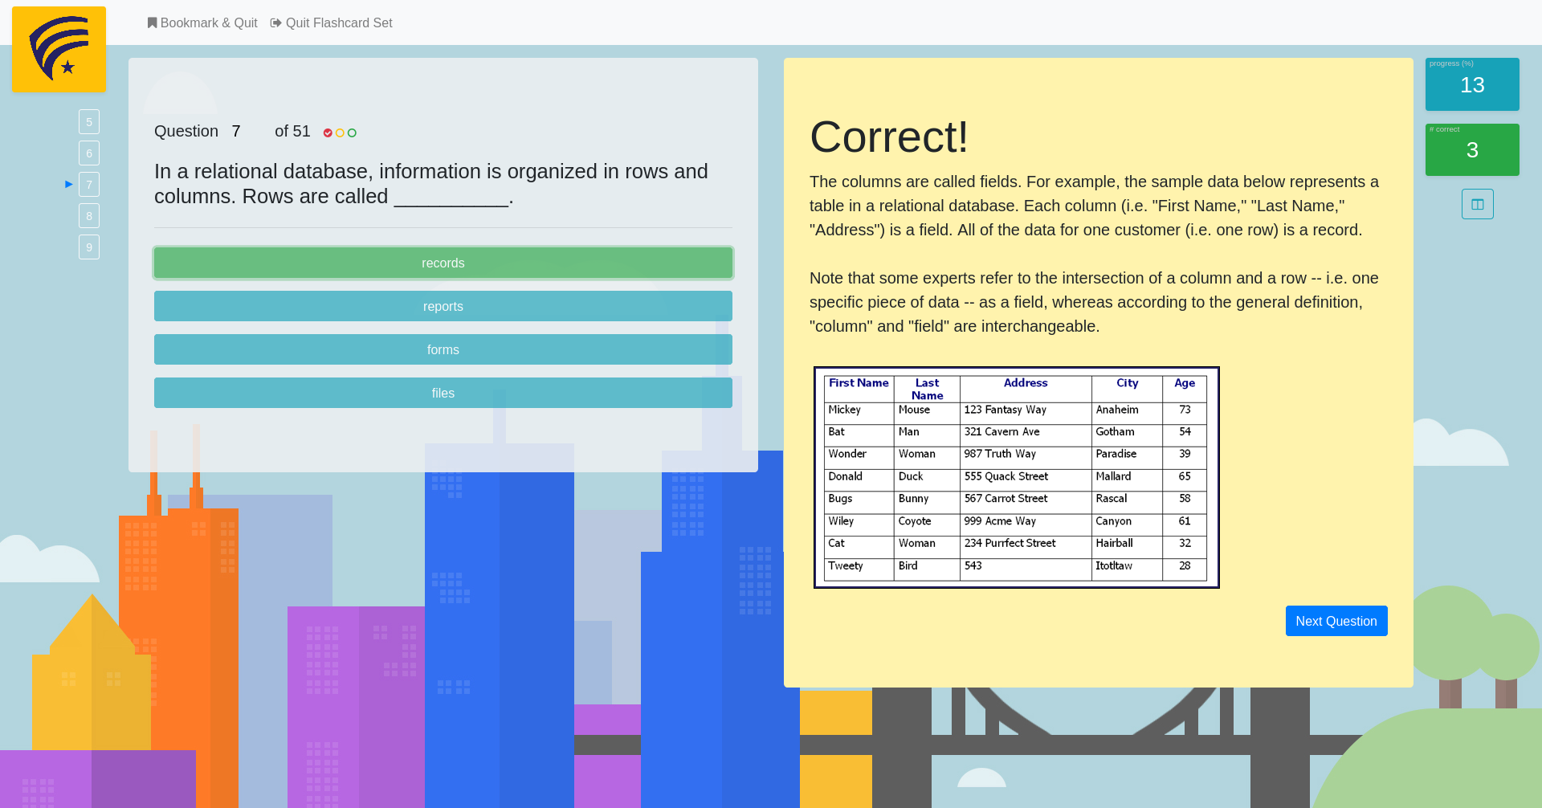
Task: Click Quit Flashcard Set link
Action: click(332, 22)
